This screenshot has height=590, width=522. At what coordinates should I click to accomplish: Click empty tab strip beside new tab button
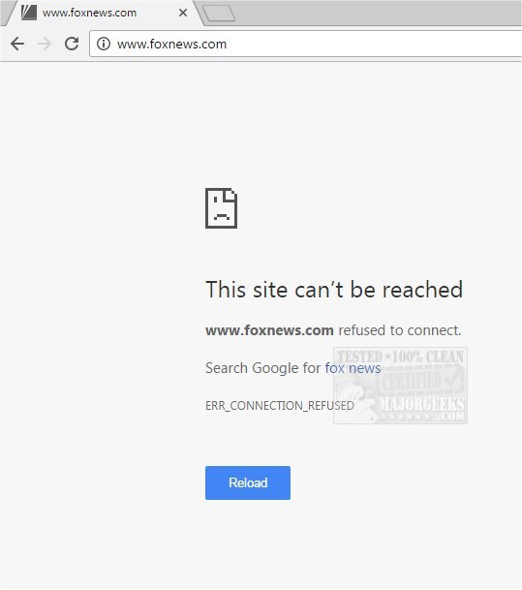pyautogui.click(x=376, y=13)
